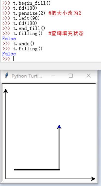
Task: Maximize the Python Turtle window
Action: click(71, 76)
